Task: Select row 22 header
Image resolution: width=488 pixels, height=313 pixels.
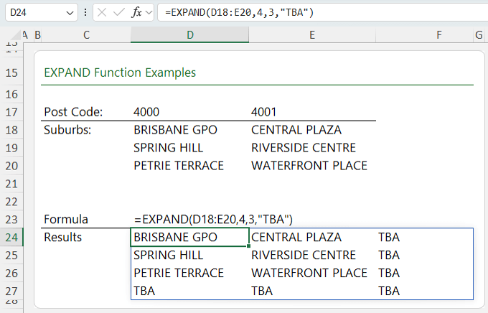Action: click(11, 202)
